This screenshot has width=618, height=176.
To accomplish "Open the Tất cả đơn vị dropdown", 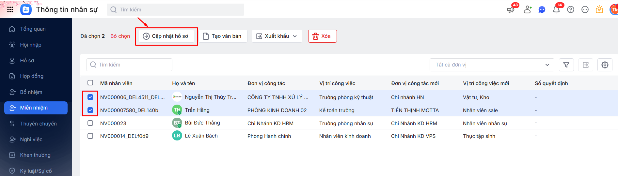I will click(492, 65).
